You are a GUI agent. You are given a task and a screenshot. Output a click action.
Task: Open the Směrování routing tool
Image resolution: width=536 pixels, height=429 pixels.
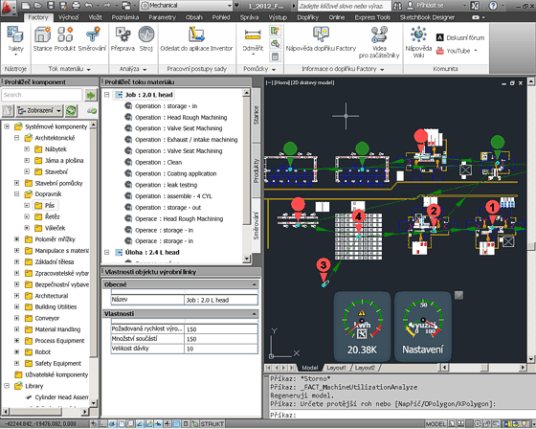pyautogui.click(x=92, y=39)
